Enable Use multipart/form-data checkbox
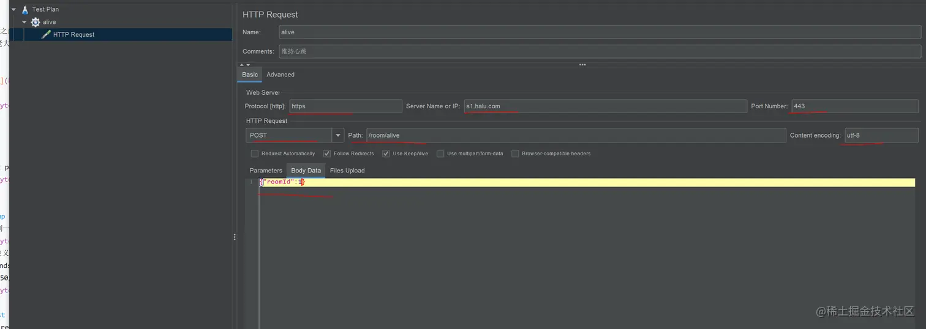The height and width of the screenshot is (329, 926). point(440,153)
